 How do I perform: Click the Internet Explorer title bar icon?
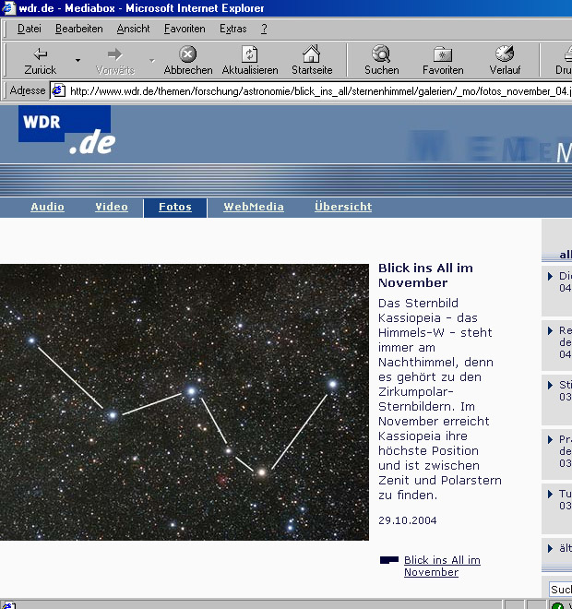pos(8,7)
